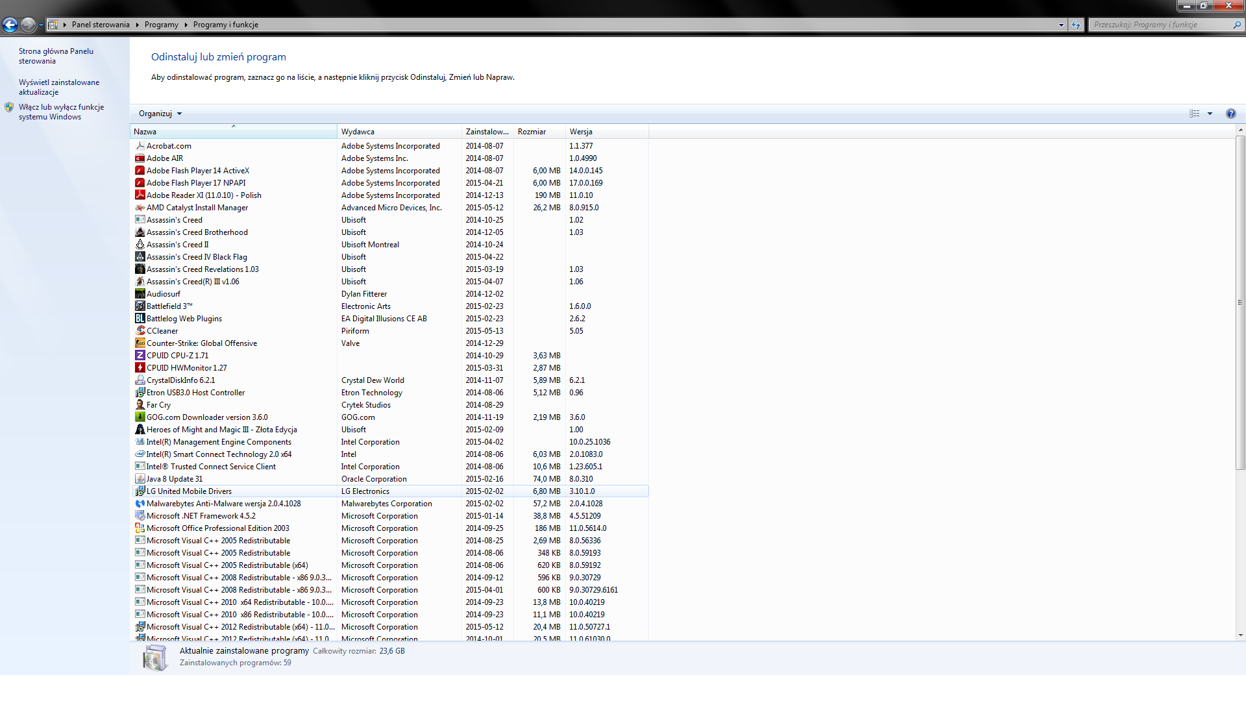Viewport: 1246px width, 701px height.
Task: Click the CCleaner icon
Action: pyautogui.click(x=140, y=331)
